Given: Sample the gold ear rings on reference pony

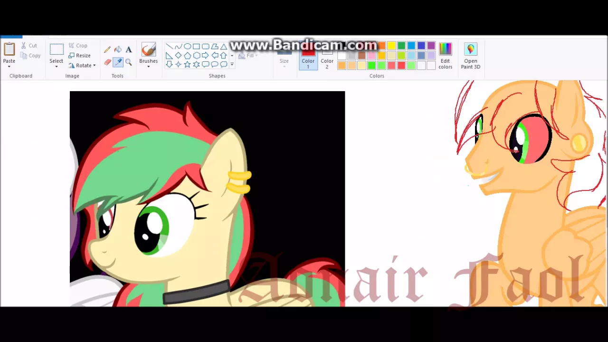Looking at the screenshot, I should point(239,182).
